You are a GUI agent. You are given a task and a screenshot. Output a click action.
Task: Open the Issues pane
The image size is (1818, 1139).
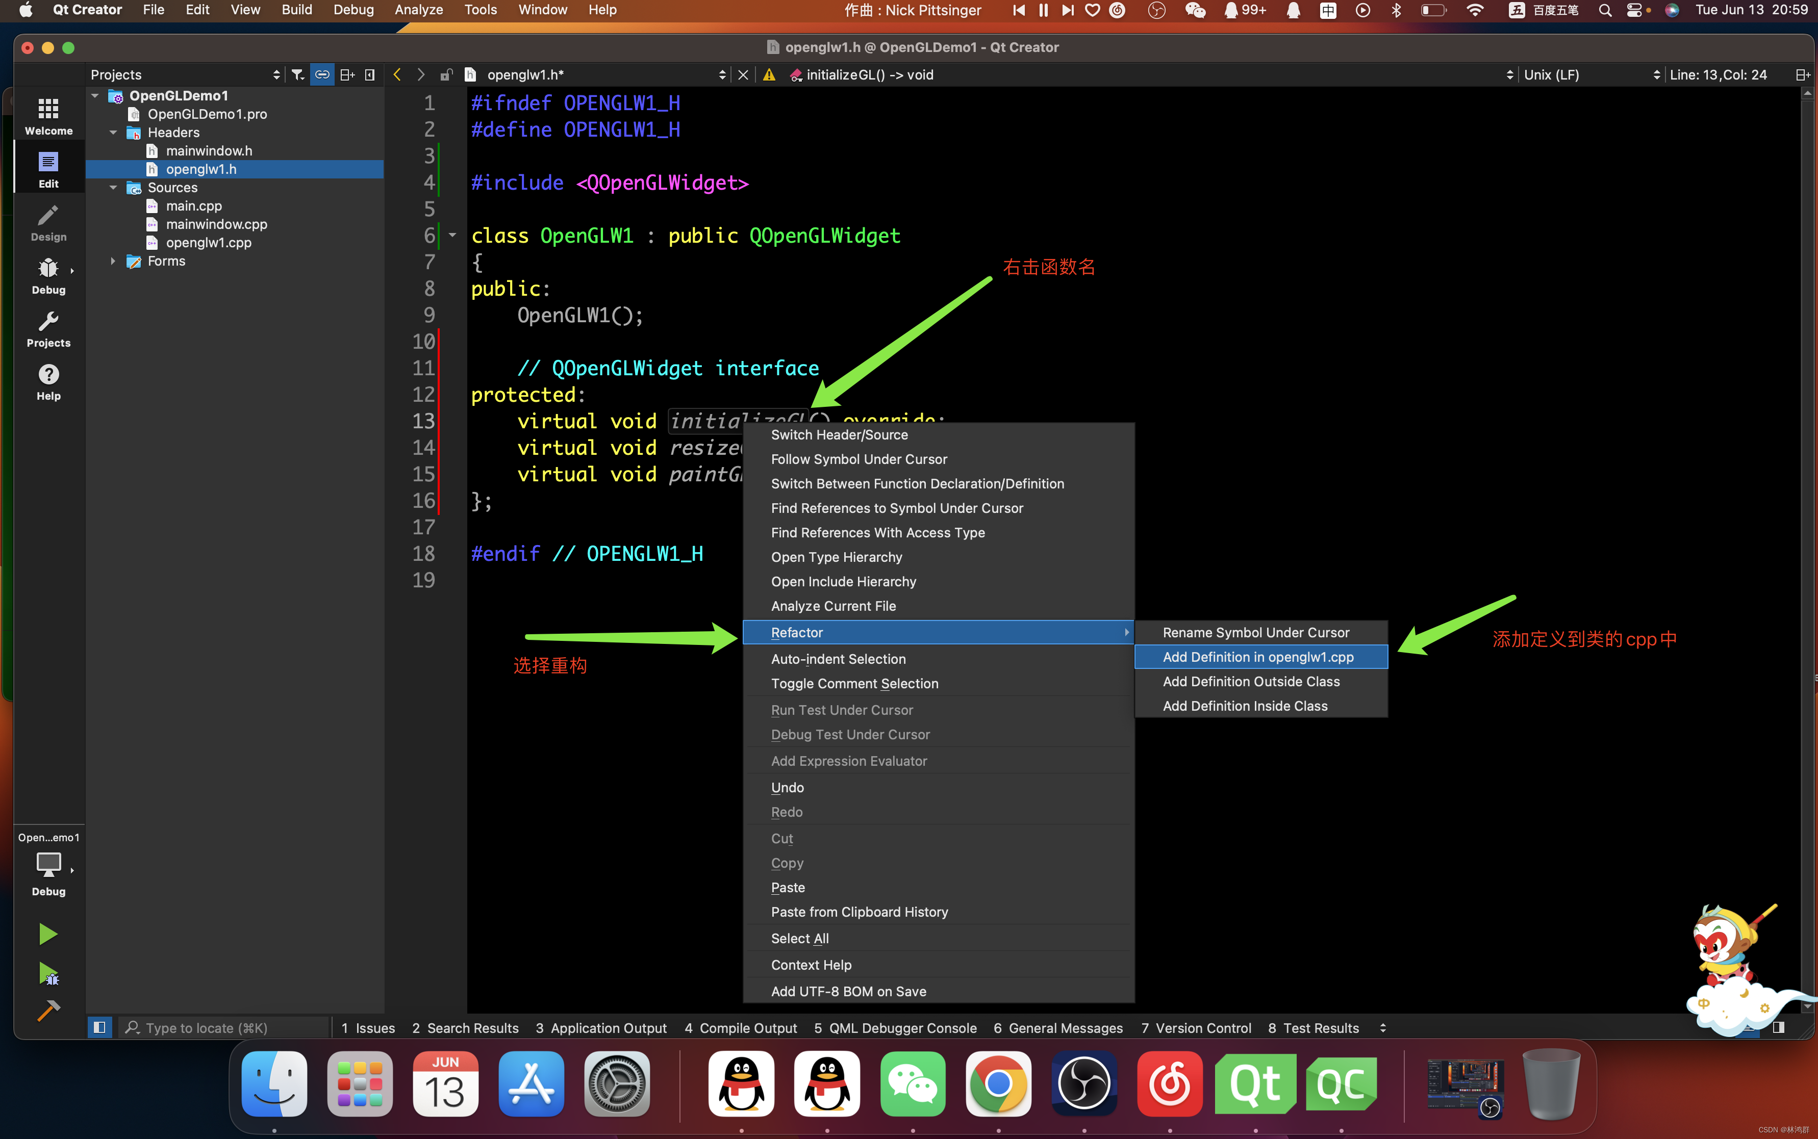tap(368, 1027)
